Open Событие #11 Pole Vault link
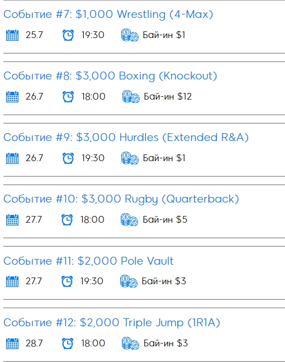 coord(88,261)
